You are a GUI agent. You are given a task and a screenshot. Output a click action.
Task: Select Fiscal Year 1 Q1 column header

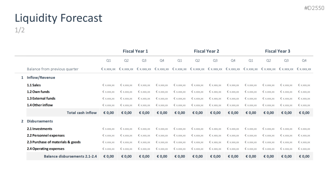click(108, 61)
